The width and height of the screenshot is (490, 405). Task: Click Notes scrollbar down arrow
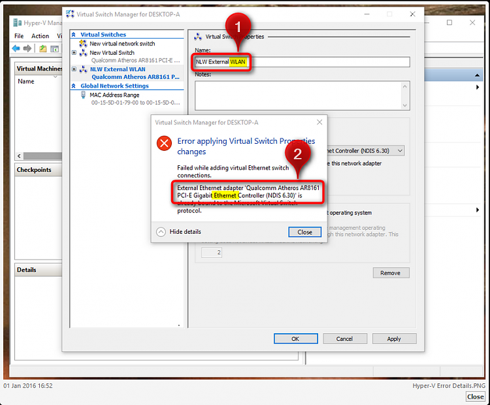[x=405, y=105]
